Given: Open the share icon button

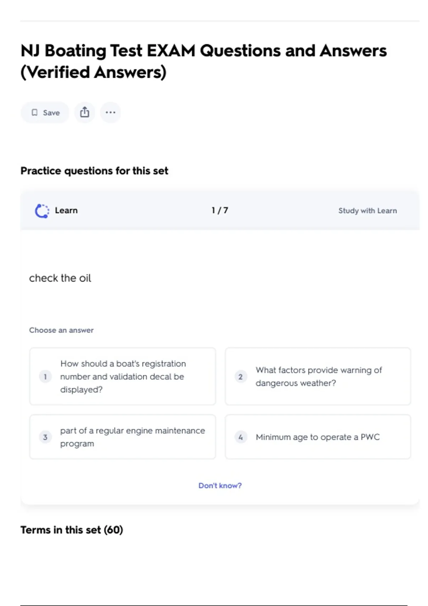Looking at the screenshot, I should coord(85,113).
